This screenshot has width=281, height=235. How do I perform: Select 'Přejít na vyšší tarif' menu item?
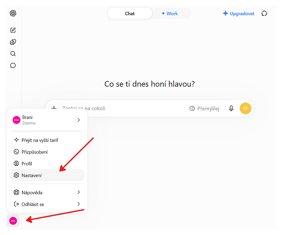click(x=47, y=140)
